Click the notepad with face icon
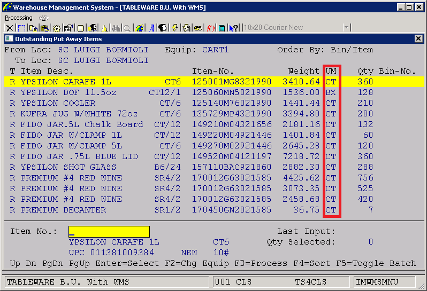 [93, 28]
